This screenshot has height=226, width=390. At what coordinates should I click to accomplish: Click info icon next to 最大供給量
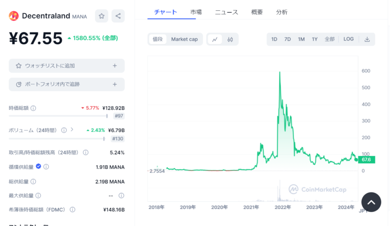tap(41, 196)
